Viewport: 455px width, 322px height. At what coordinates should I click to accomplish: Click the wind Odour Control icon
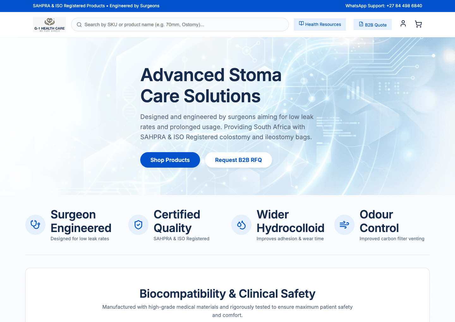pyautogui.click(x=344, y=225)
